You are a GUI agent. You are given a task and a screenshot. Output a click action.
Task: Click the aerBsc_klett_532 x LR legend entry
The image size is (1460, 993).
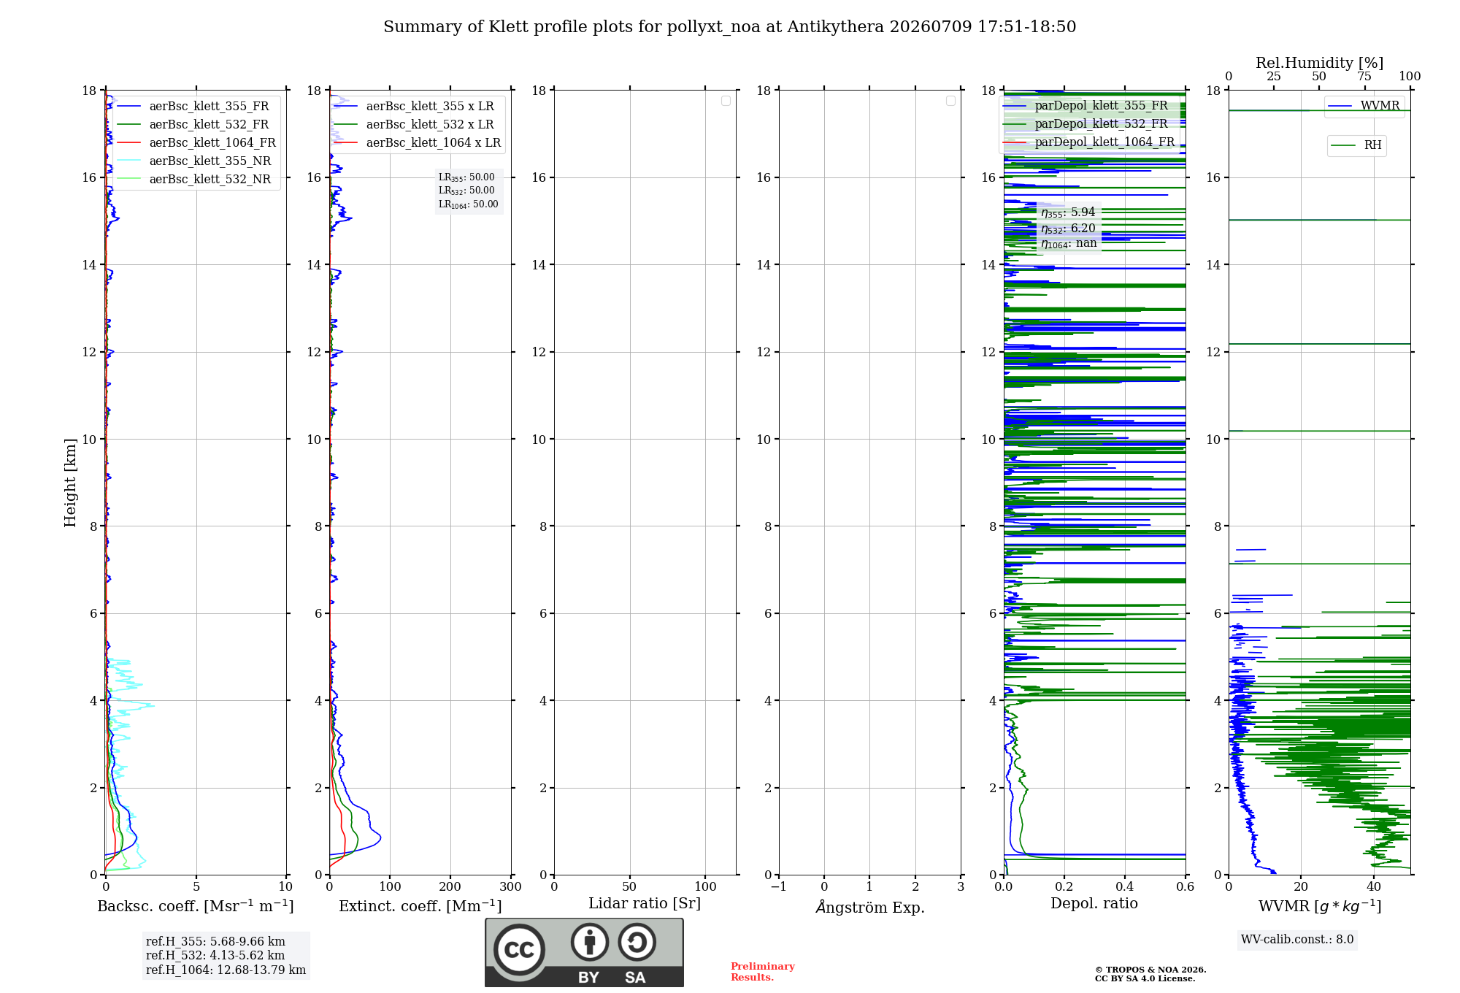(x=414, y=125)
